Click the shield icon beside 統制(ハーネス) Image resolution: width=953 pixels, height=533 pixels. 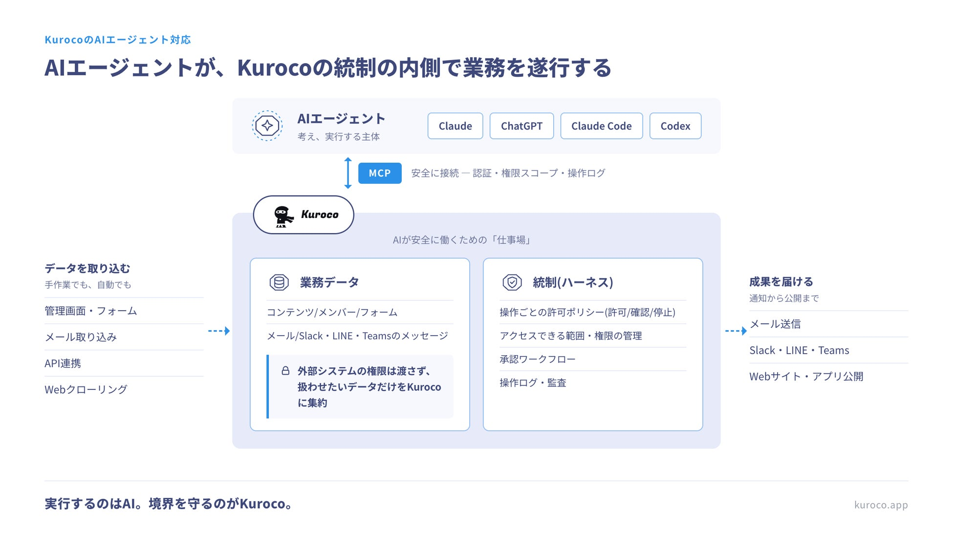(512, 282)
